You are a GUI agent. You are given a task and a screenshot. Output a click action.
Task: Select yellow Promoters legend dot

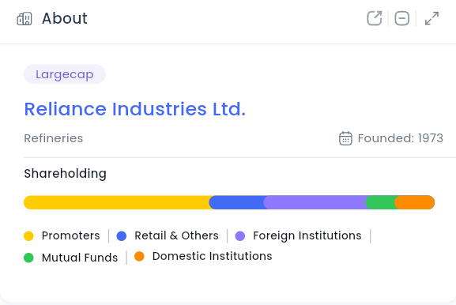pyautogui.click(x=28, y=235)
